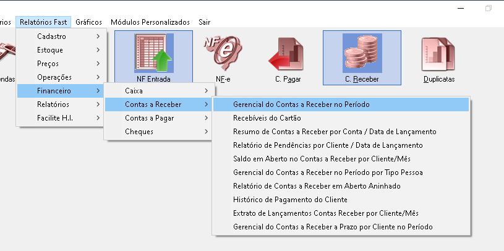Open the NF-e toolbar icon

tap(223, 53)
